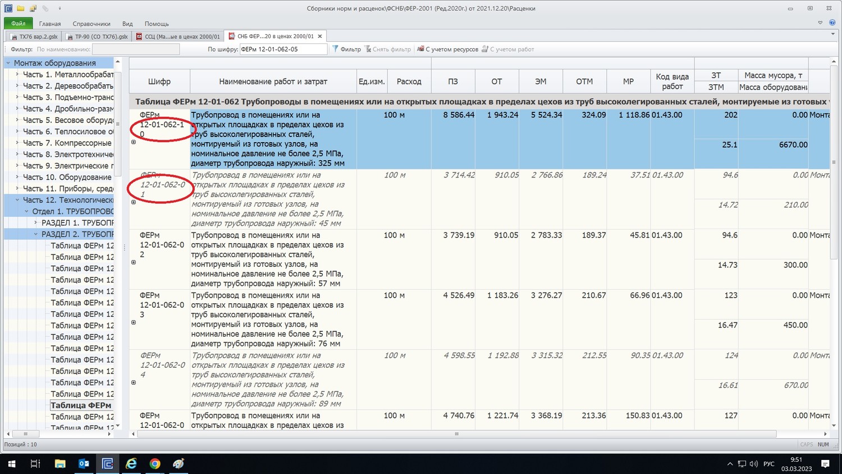Click the open folder icon in quick access toolbar
The height and width of the screenshot is (474, 842).
click(20, 8)
